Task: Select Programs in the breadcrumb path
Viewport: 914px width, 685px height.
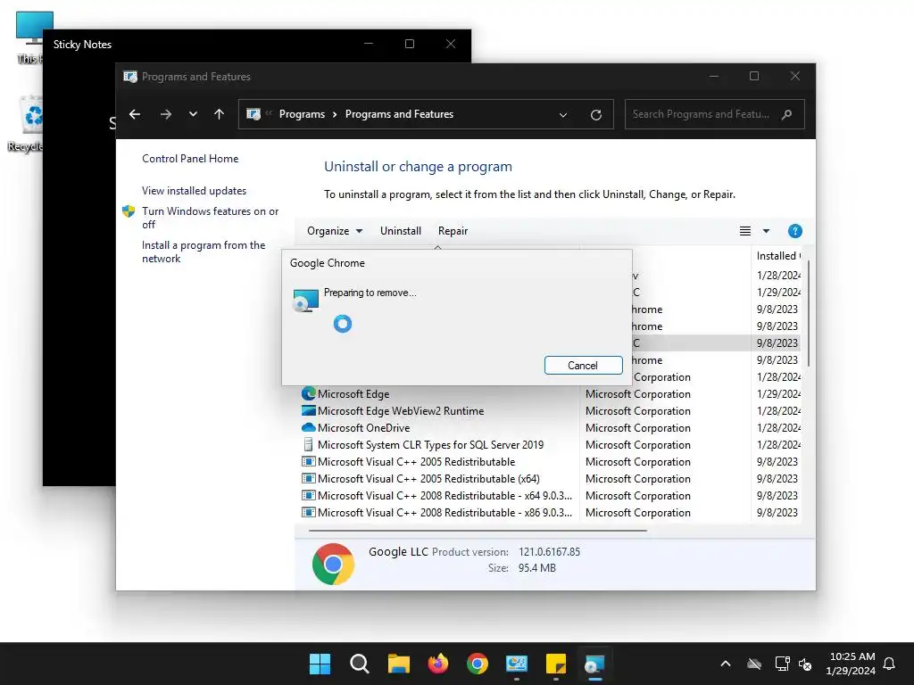Action: (302, 114)
